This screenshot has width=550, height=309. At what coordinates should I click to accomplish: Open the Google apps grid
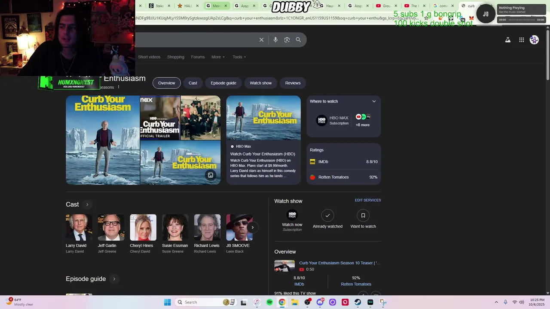[521, 40]
